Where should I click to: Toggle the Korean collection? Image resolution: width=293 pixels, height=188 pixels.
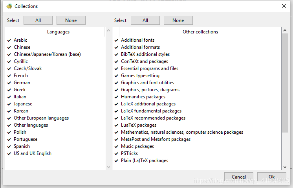9,111
